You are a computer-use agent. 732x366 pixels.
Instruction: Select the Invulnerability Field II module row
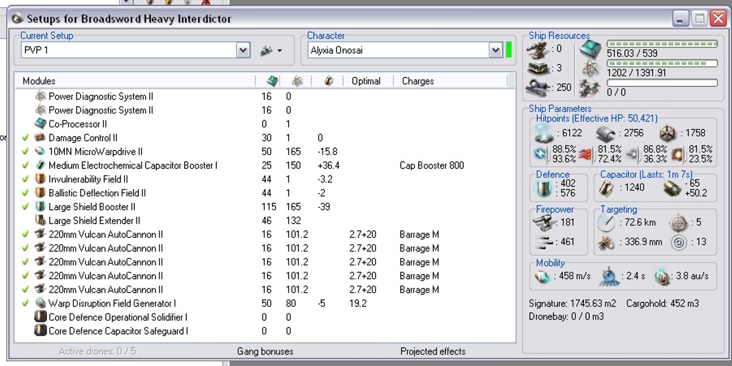pos(88,179)
